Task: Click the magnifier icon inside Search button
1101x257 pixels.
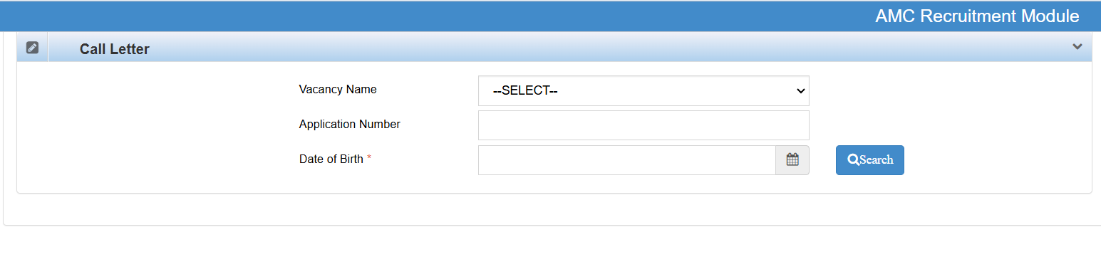Action: pyautogui.click(x=853, y=160)
